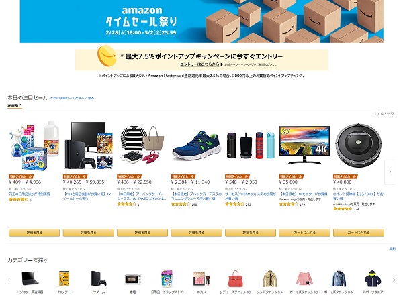
Task: Open the red handbag レディースファッション category
Action: pos(235,279)
